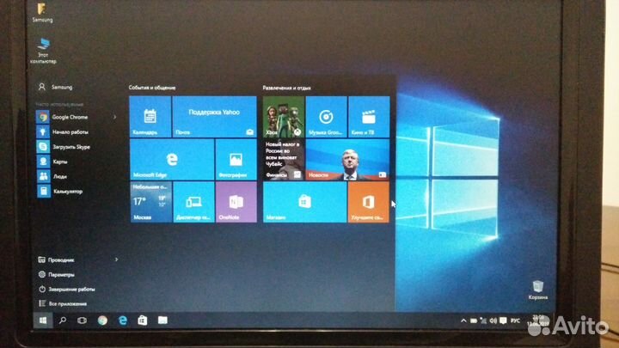The image size is (619, 348).
Task: Open the orange Get Office tile
Action: tap(368, 202)
